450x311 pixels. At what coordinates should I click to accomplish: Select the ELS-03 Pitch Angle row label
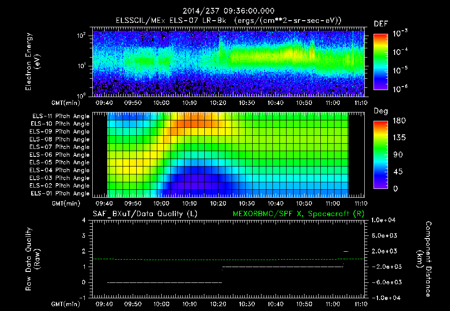[59, 178]
